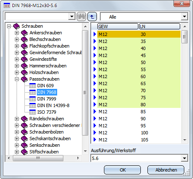Select the M12 length 85 row
The width and height of the screenshot is (193, 179).
[x=139, y=112]
